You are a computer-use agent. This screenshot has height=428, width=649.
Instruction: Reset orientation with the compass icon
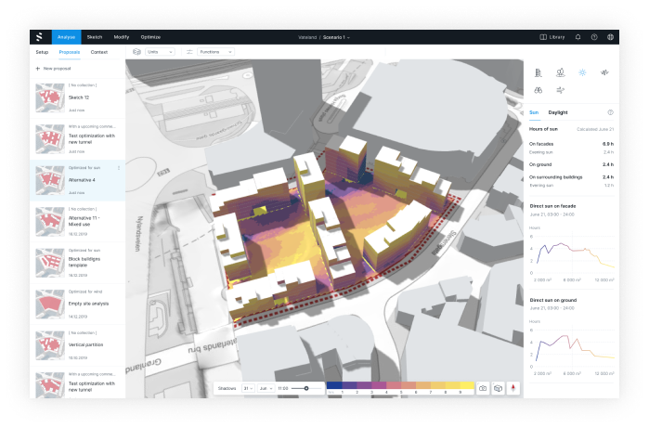(x=513, y=387)
